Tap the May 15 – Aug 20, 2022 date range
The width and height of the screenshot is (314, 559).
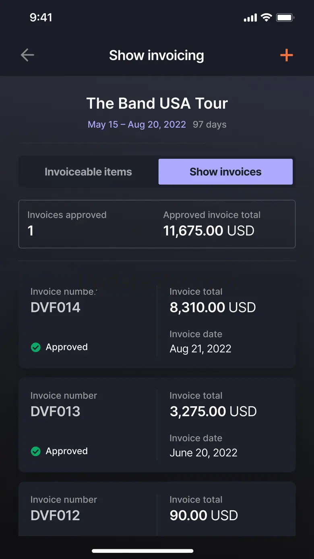[x=137, y=125]
